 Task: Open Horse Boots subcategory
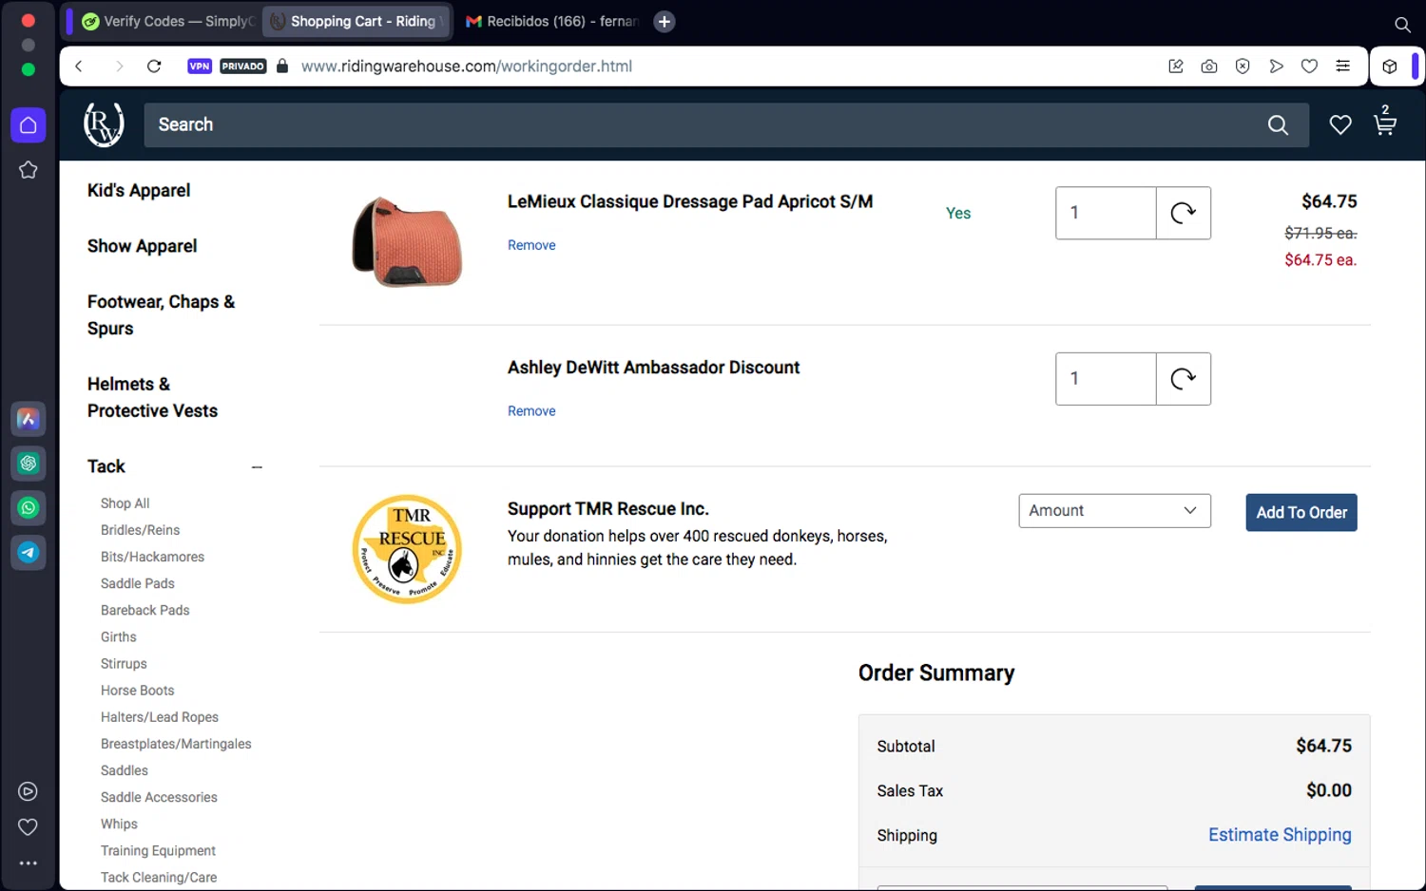tap(138, 691)
